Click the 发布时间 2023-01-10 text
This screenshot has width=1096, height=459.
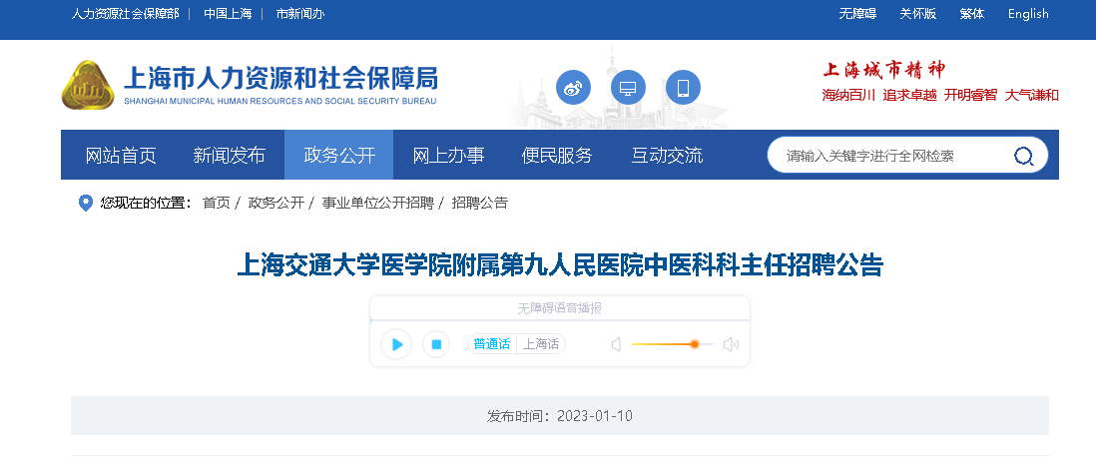click(x=560, y=416)
